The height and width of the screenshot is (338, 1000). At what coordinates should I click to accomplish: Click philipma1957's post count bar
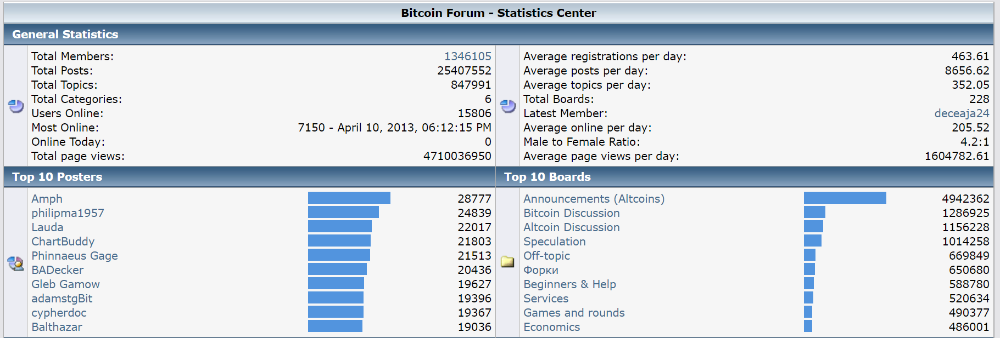[343, 212]
